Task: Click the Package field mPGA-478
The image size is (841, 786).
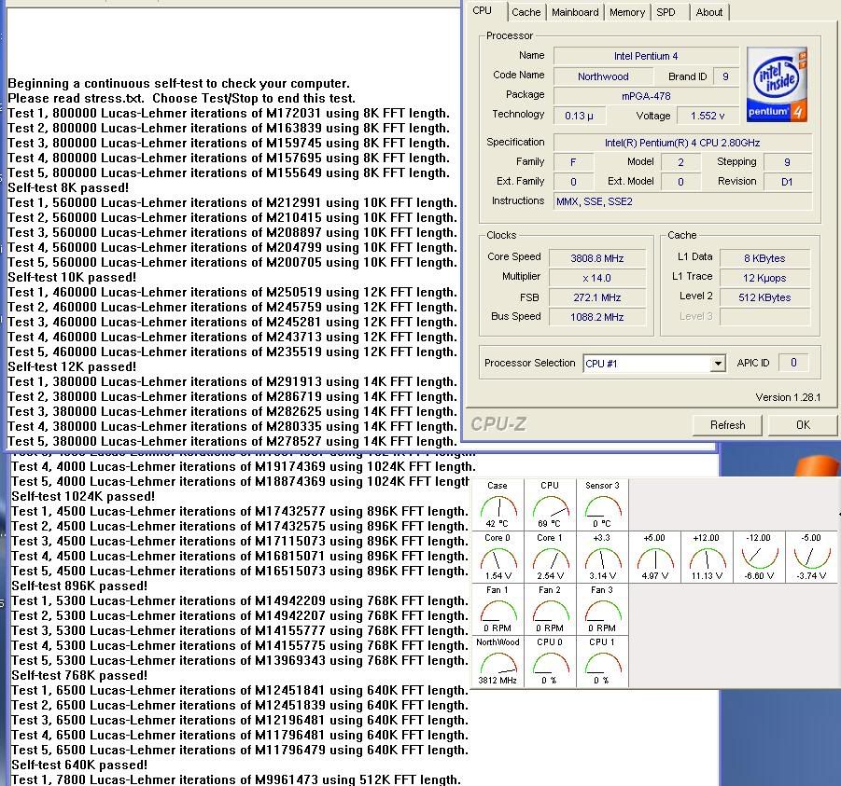Action: click(x=646, y=96)
